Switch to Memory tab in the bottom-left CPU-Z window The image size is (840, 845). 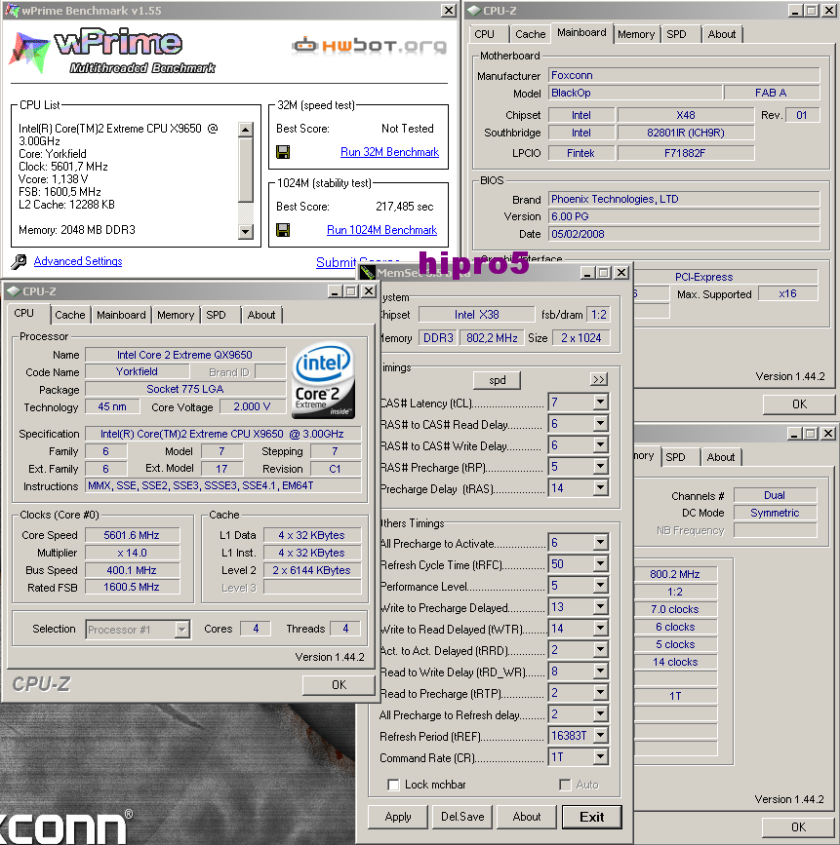coord(176,315)
